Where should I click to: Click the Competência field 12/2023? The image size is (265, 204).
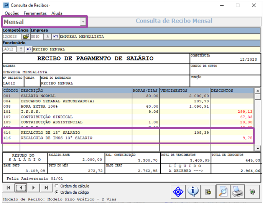pyautogui.click(x=12, y=37)
